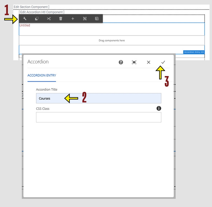This screenshot has height=207, width=212.
Task: Confirm Accordion dialog with checkmark
Action: tap(163, 62)
